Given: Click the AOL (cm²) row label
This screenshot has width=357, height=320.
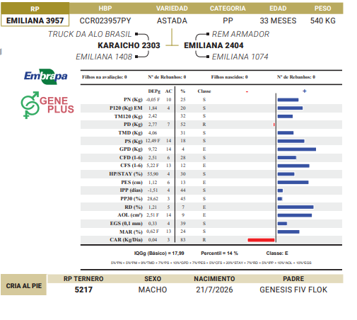Looking at the screenshot, I should (130, 215).
